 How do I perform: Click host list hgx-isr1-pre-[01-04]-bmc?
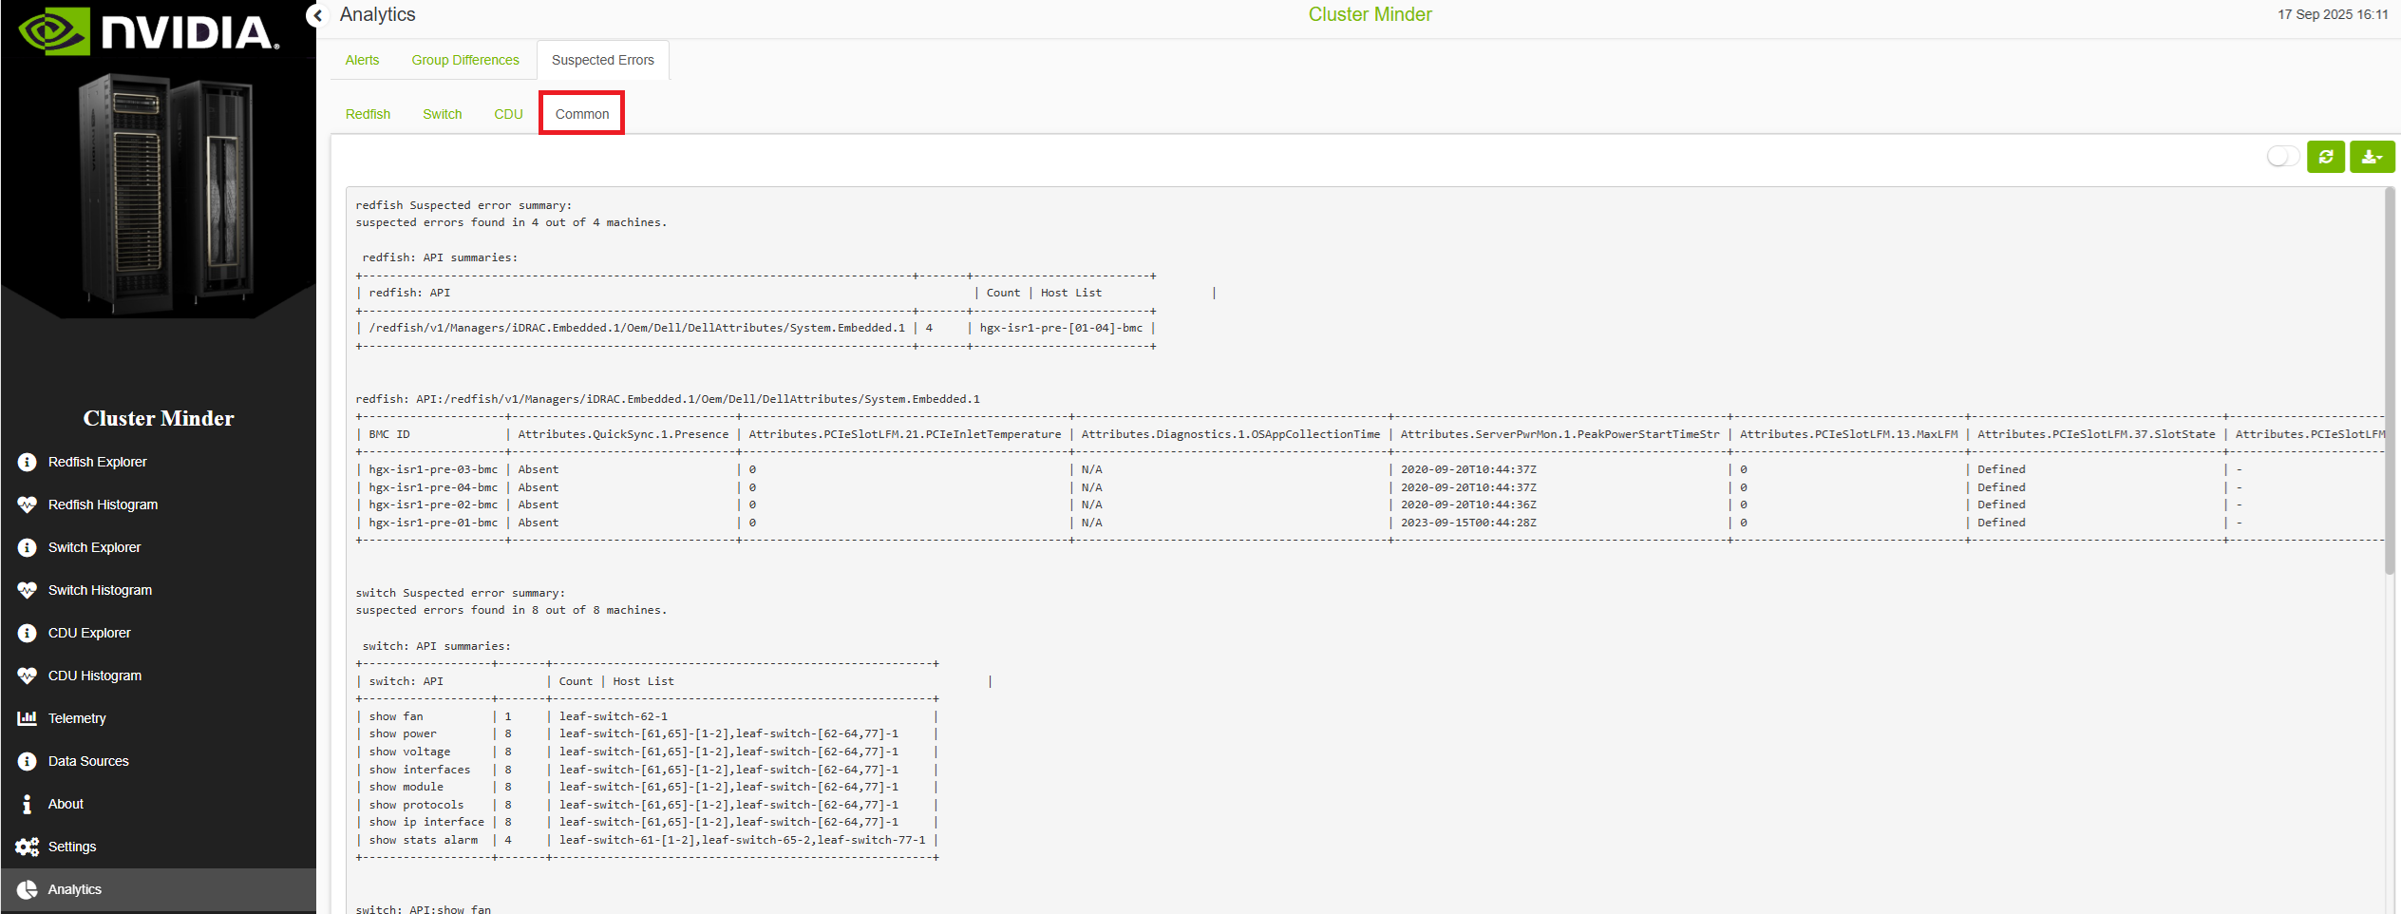click(x=1061, y=328)
